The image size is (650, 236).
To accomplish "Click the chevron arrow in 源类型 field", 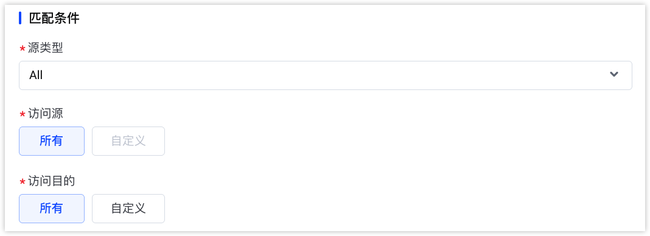I will point(614,75).
